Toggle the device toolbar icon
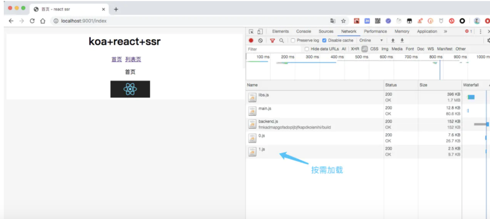 (x=260, y=32)
